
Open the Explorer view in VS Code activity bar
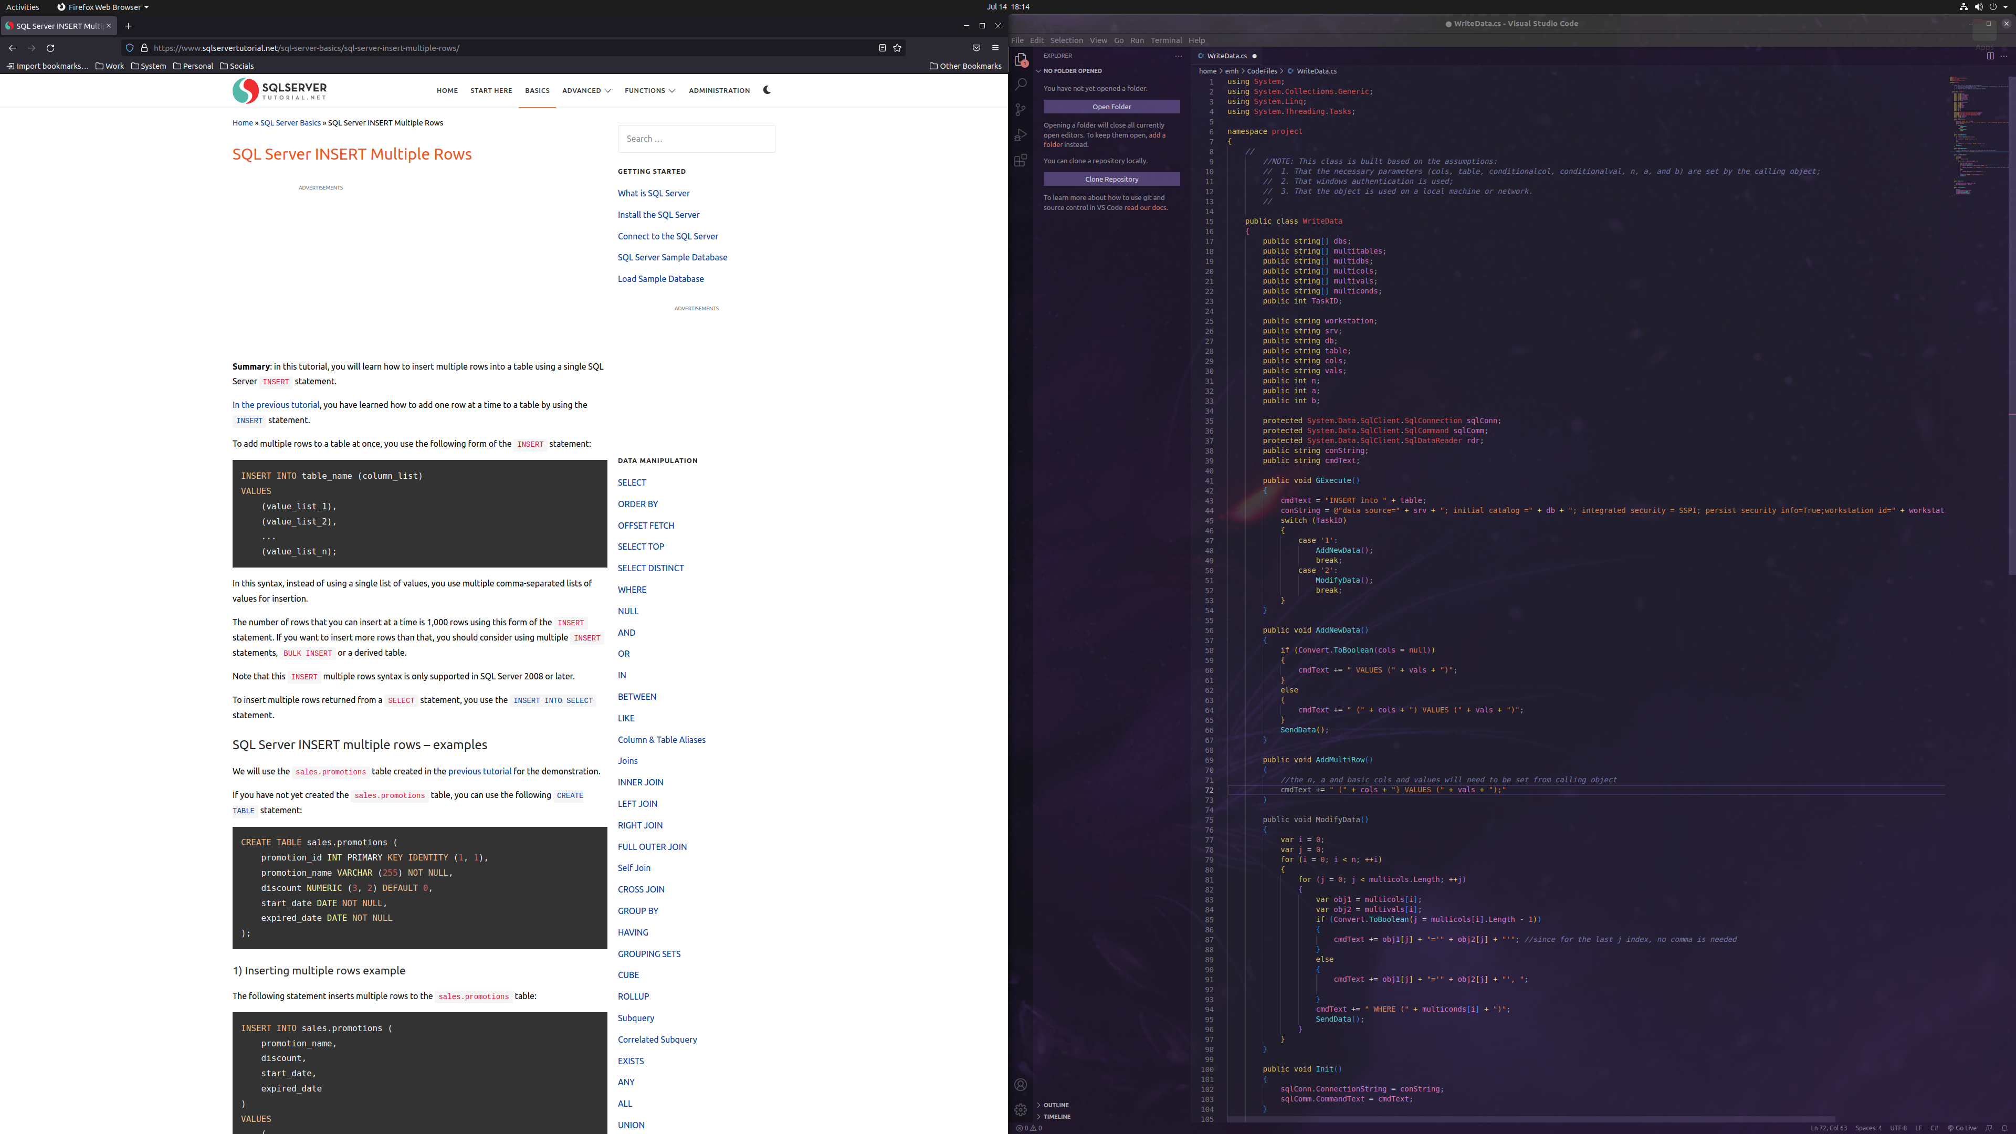click(x=1021, y=59)
